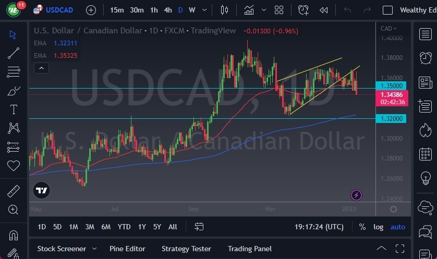
Task: Toggle percent scale mode
Action: point(362,227)
